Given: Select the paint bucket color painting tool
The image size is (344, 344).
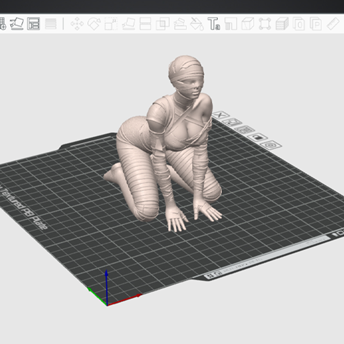Looking at the screenshot, I should pyautogui.click(x=197, y=24).
